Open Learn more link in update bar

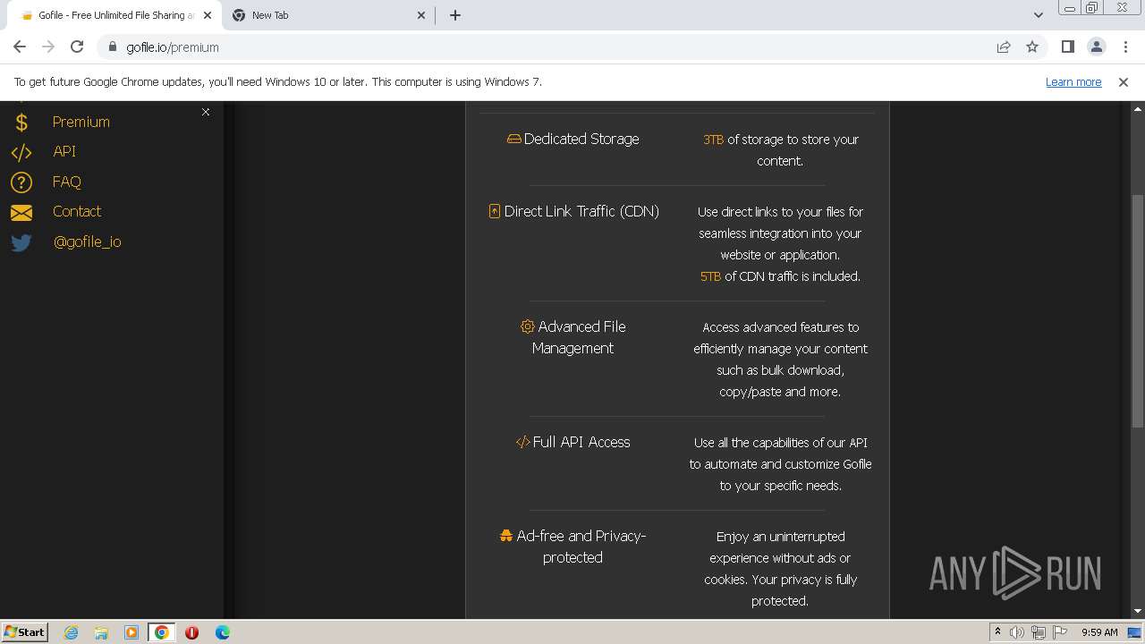pyautogui.click(x=1073, y=81)
